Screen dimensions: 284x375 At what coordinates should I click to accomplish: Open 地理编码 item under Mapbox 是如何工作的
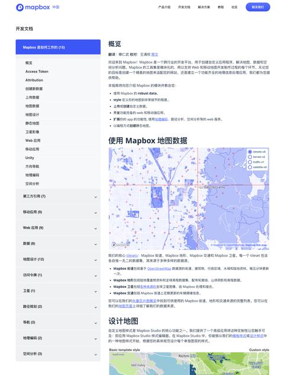point(32,175)
